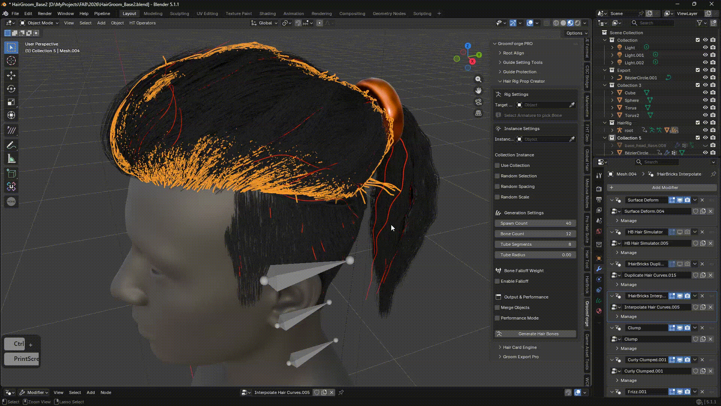721x406 pixels.
Task: Expand Manage under Surface Deform.004
Action: pos(628,221)
